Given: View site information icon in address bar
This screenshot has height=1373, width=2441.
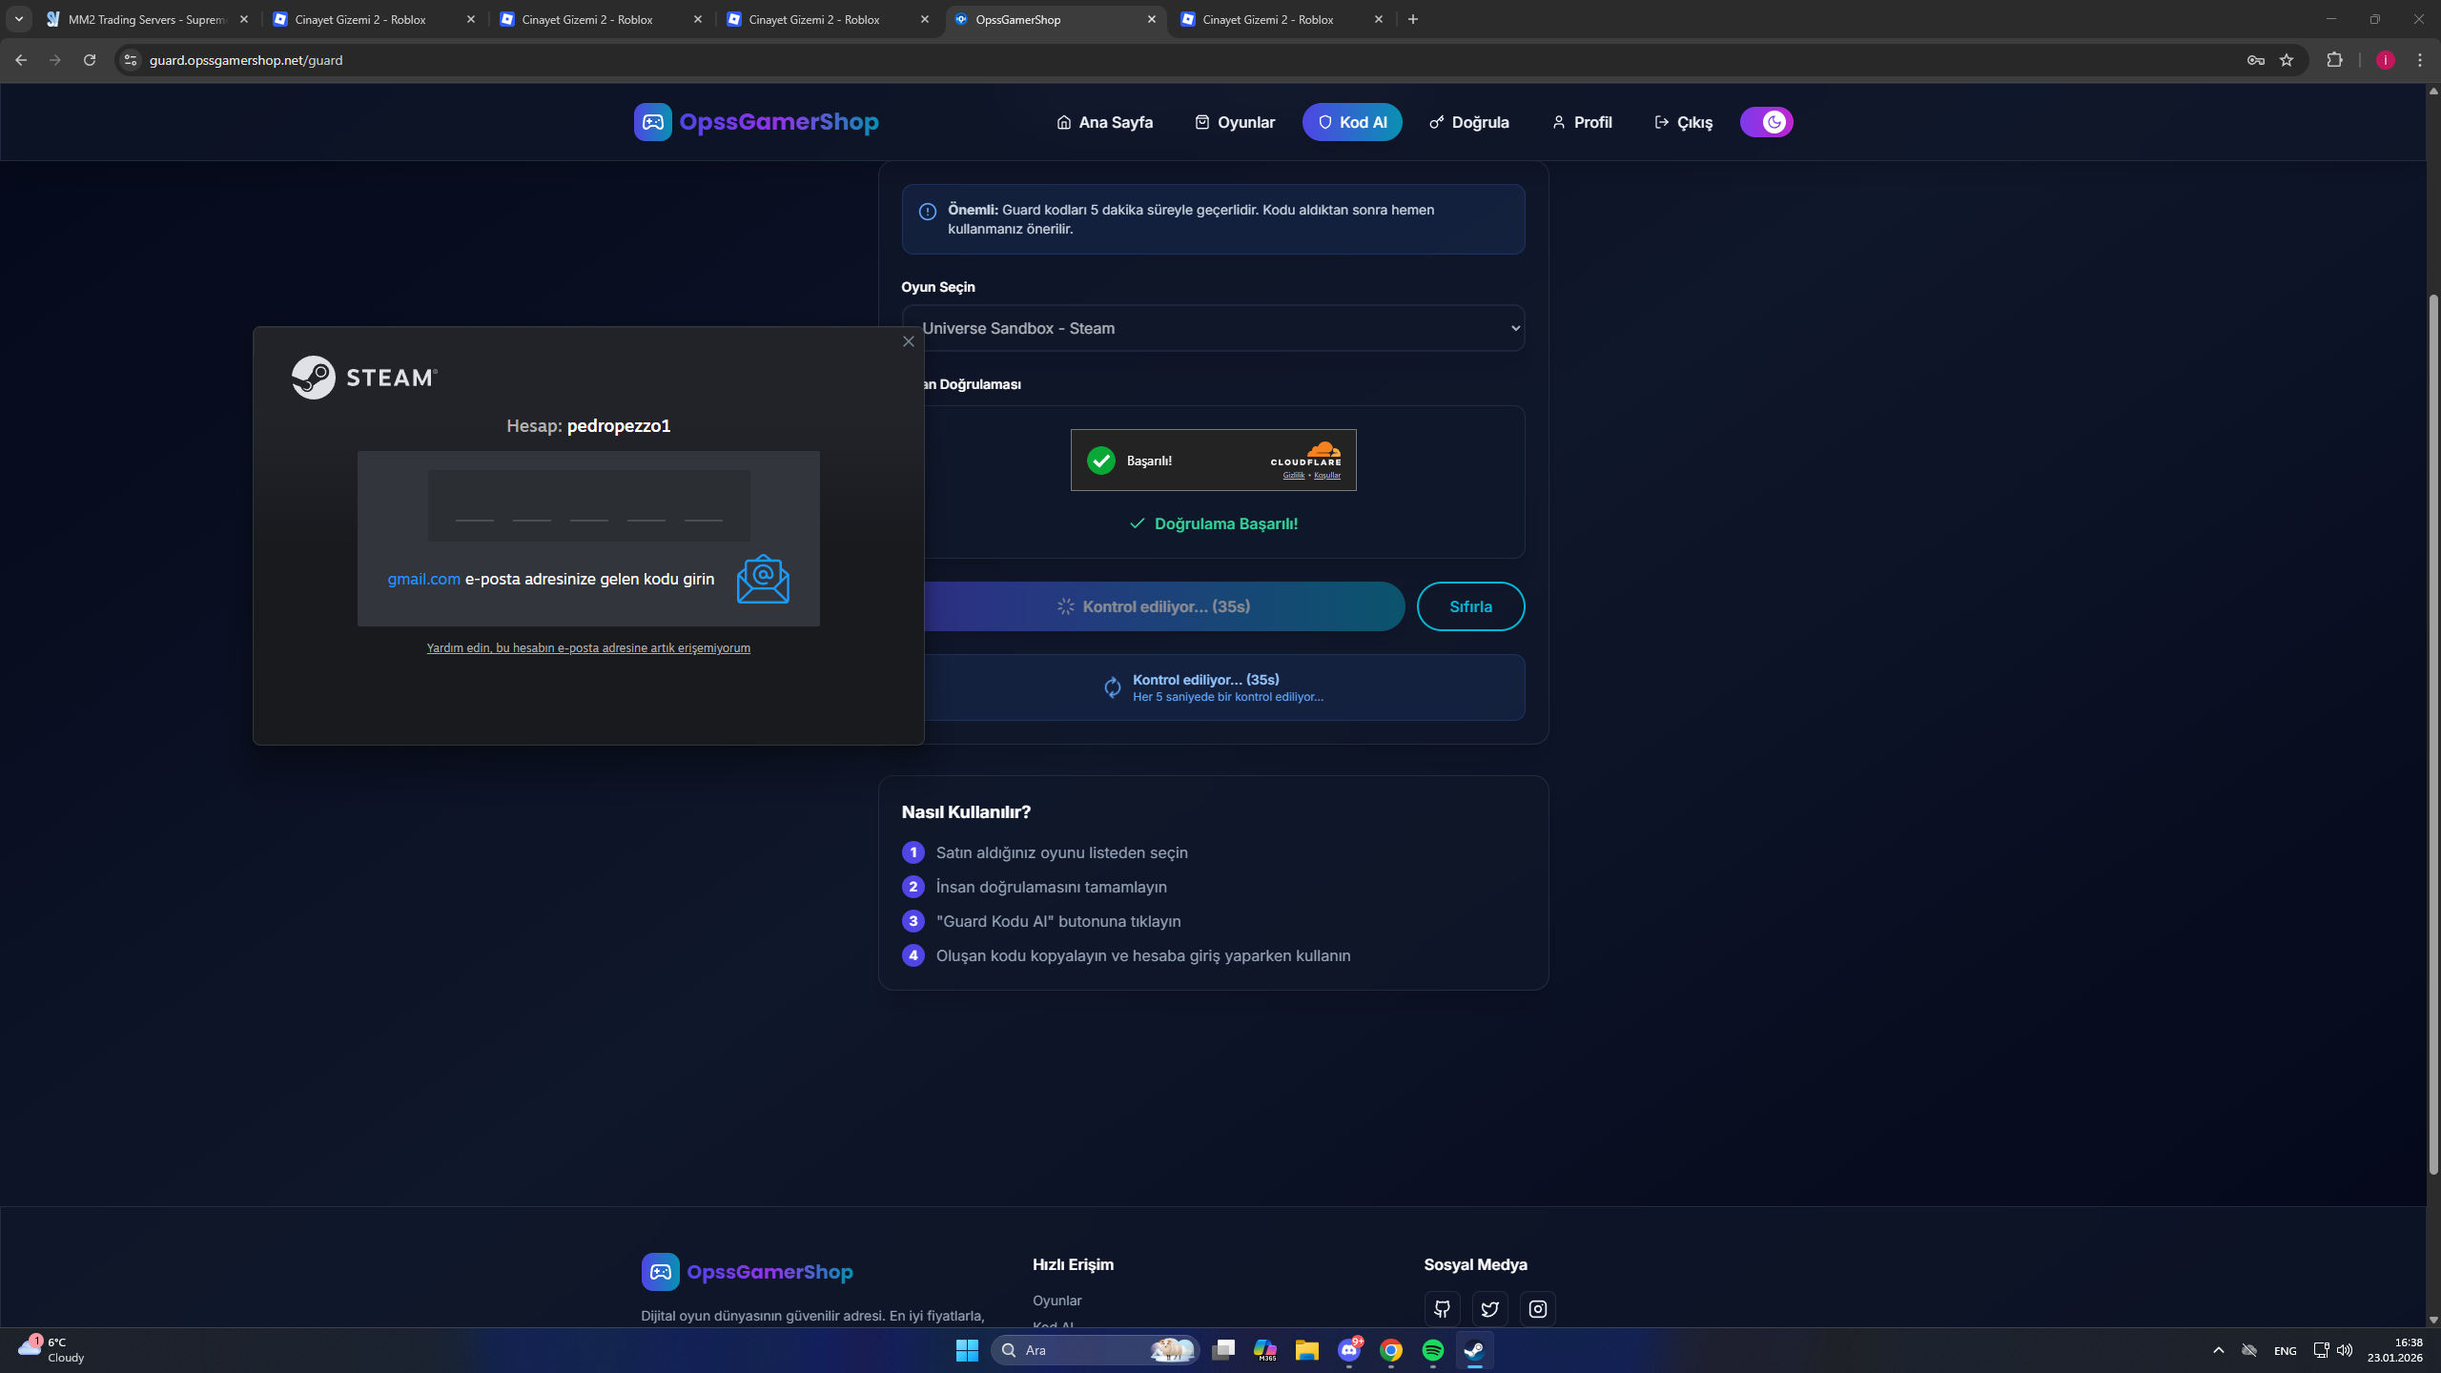Looking at the screenshot, I should click(x=131, y=60).
